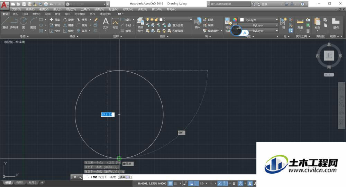Open the Tools (工具) menu
346x187 pixels.
tap(85, 9)
